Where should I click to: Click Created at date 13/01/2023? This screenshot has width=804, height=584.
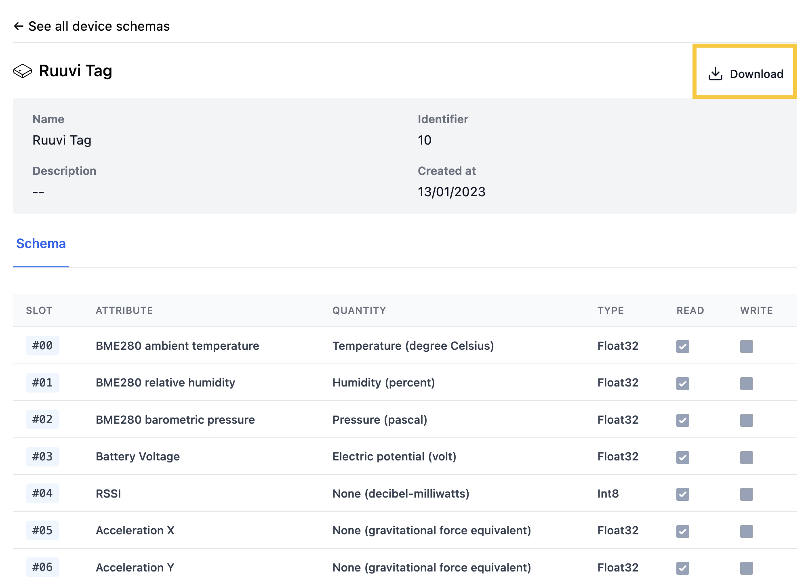click(x=452, y=192)
